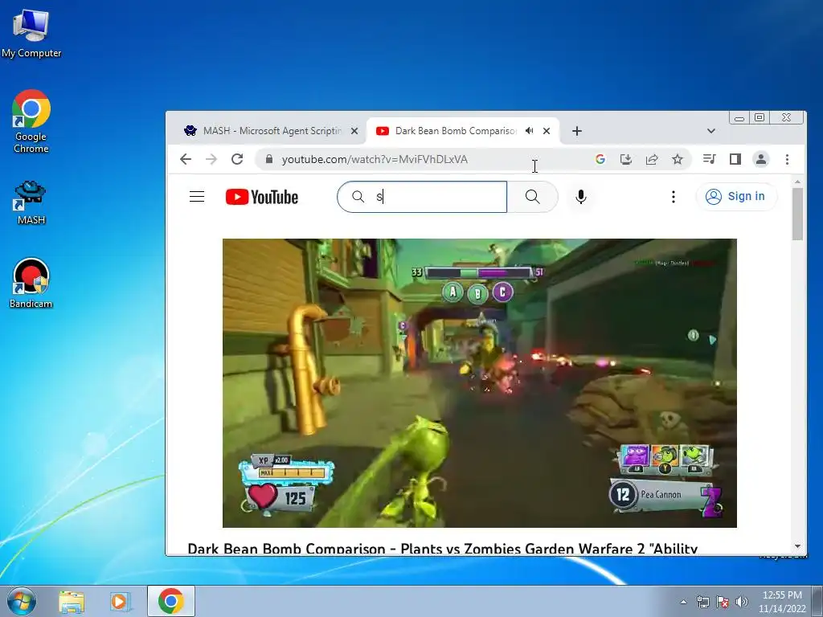Open clock showing 12:55 PM
The image size is (823, 617).
point(782,602)
